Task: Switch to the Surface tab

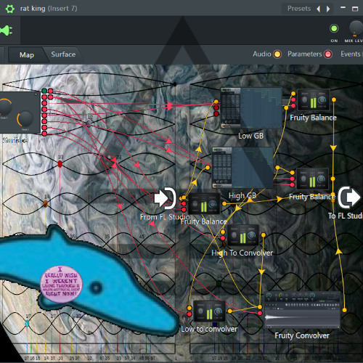Action: [x=63, y=54]
